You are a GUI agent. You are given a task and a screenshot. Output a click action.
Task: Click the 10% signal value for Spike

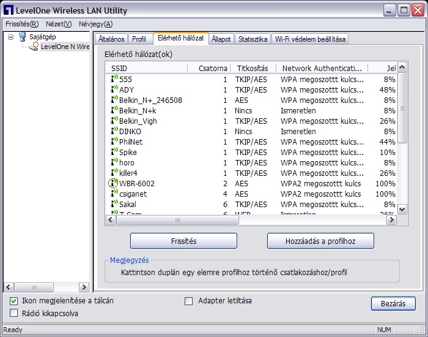coord(387,152)
